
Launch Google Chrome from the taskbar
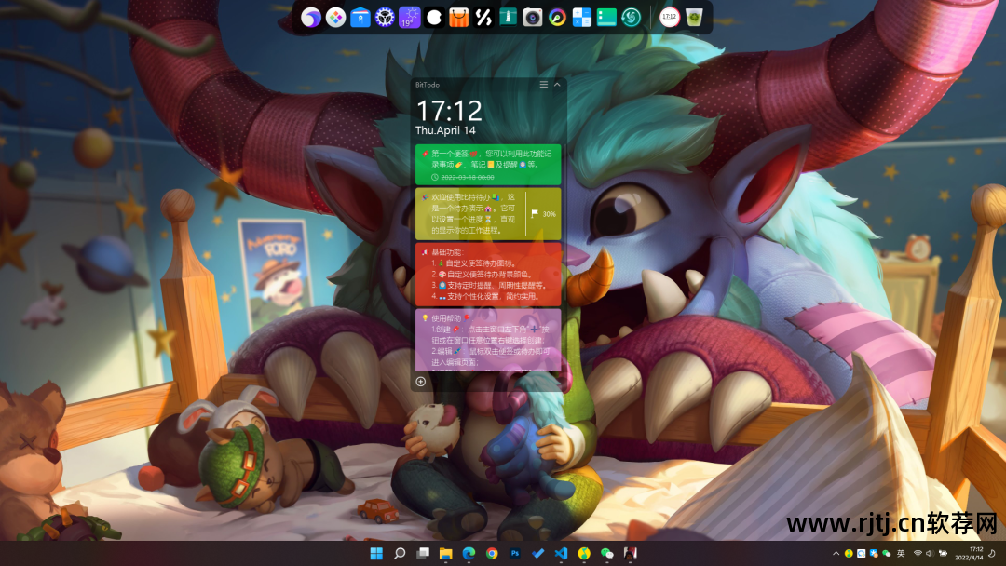pyautogui.click(x=492, y=553)
